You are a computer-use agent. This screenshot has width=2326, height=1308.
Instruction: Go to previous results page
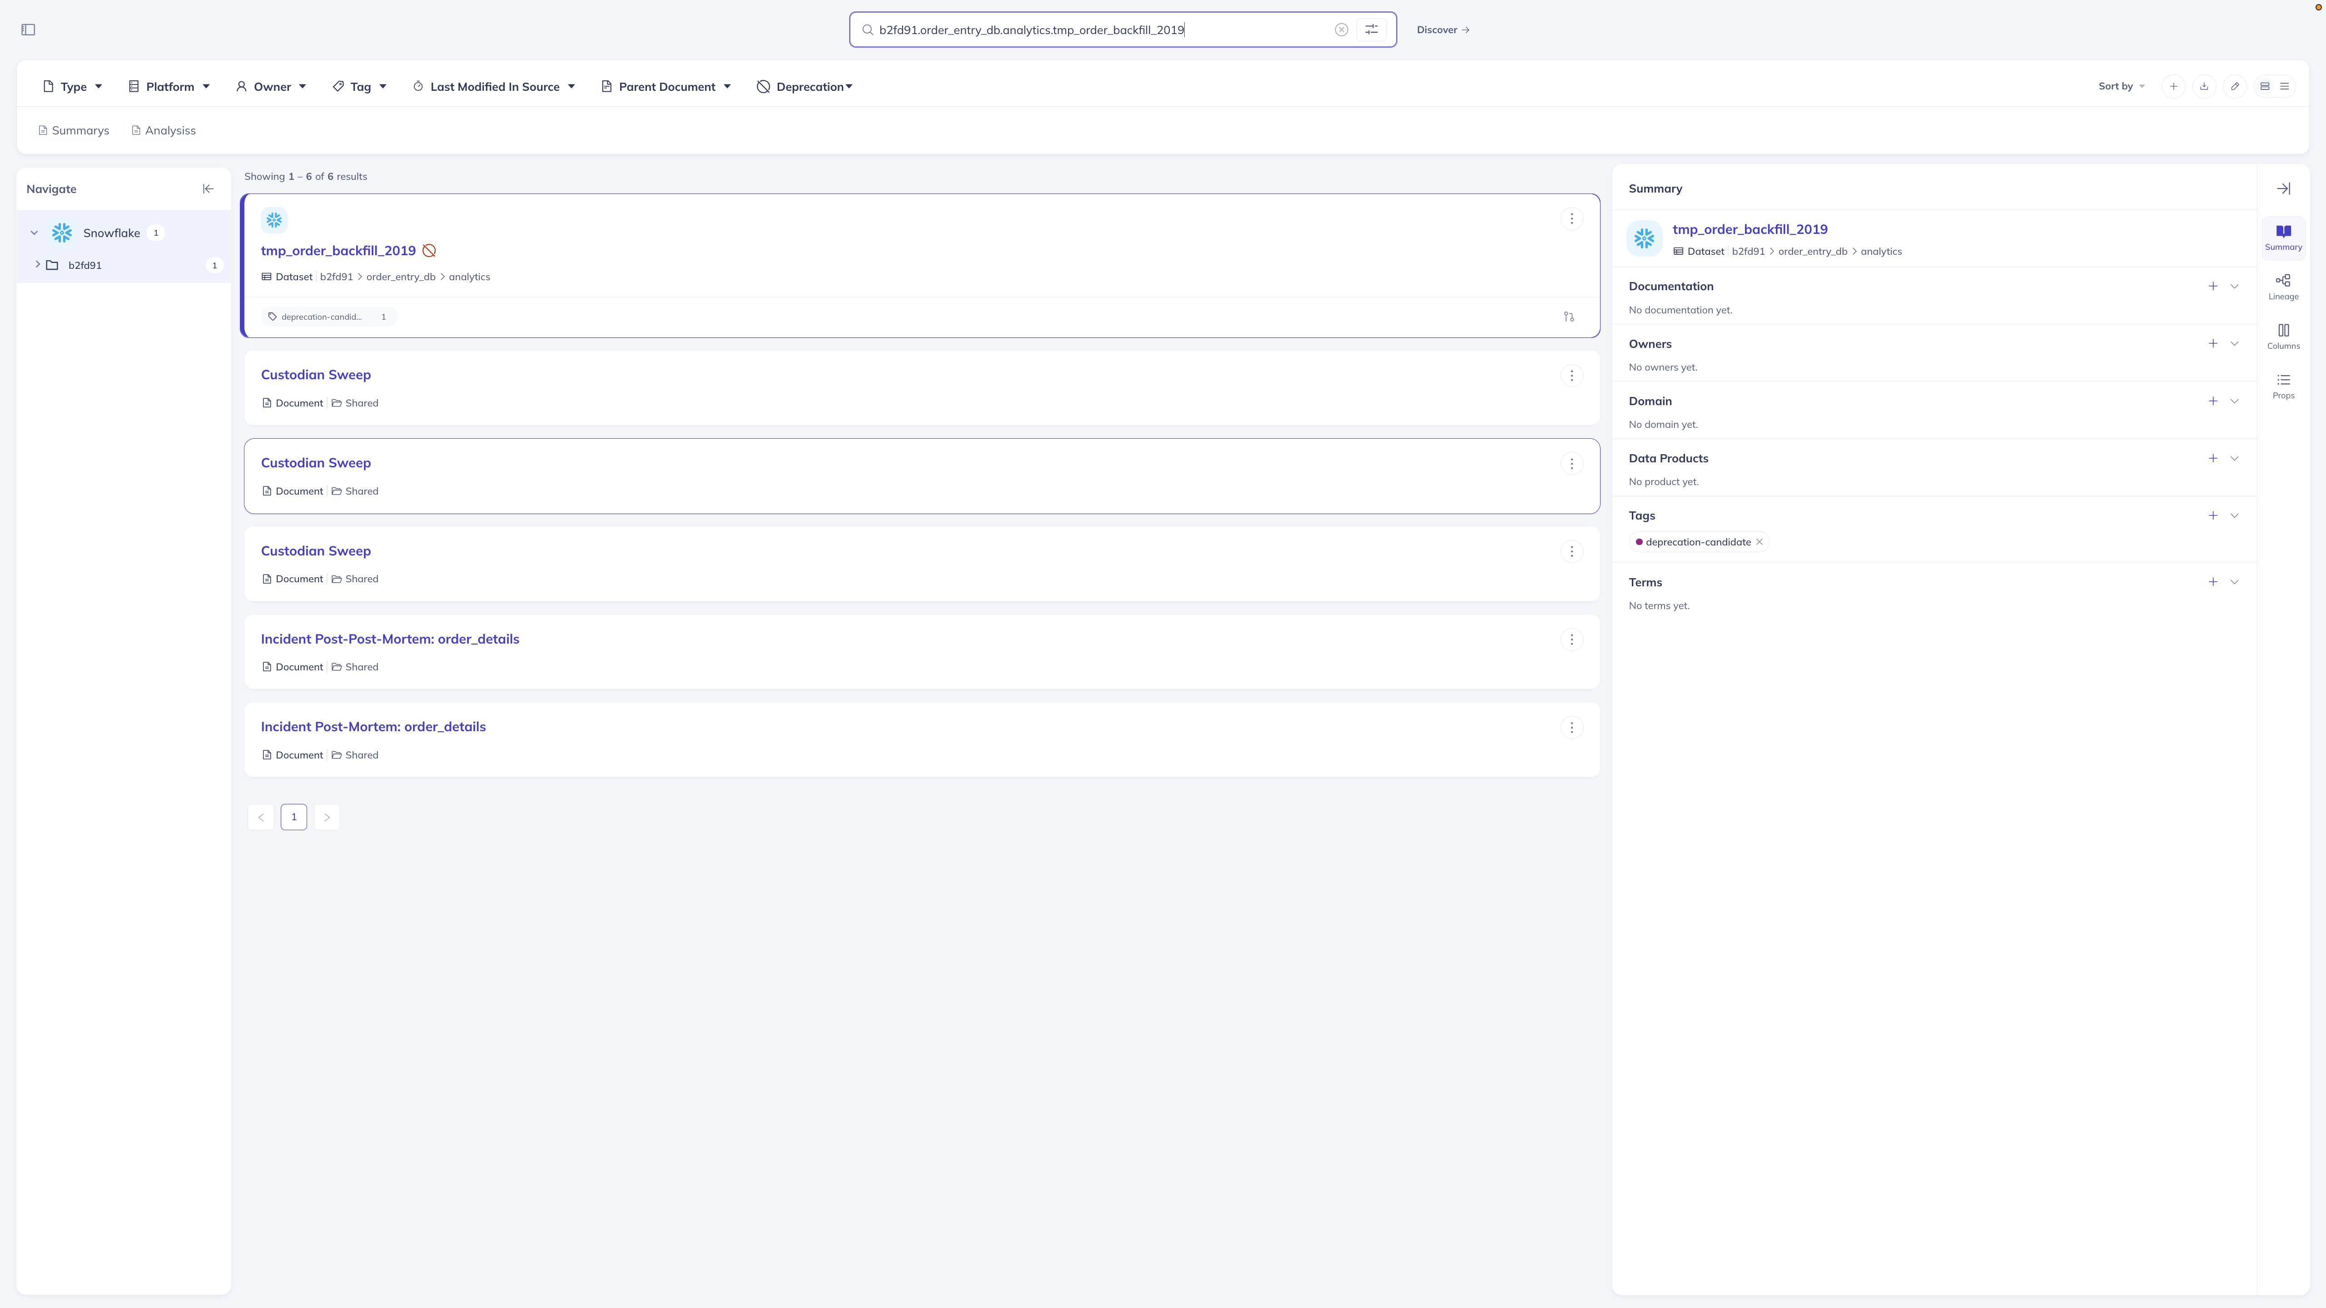tap(261, 817)
